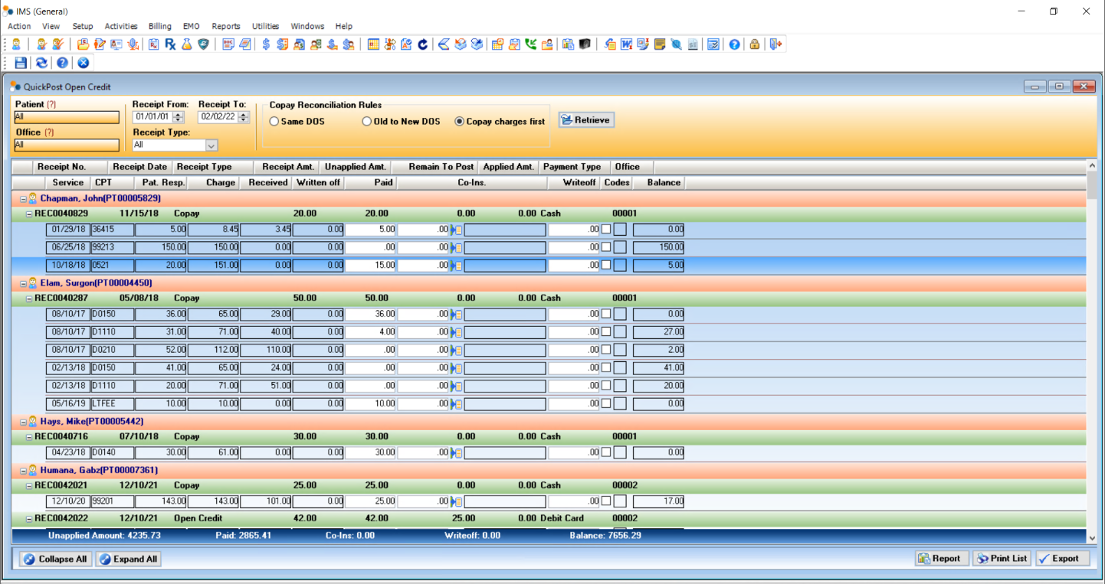This screenshot has width=1105, height=584.
Task: Tick the checkbox on the 36415 service row
Action: pyautogui.click(x=606, y=229)
